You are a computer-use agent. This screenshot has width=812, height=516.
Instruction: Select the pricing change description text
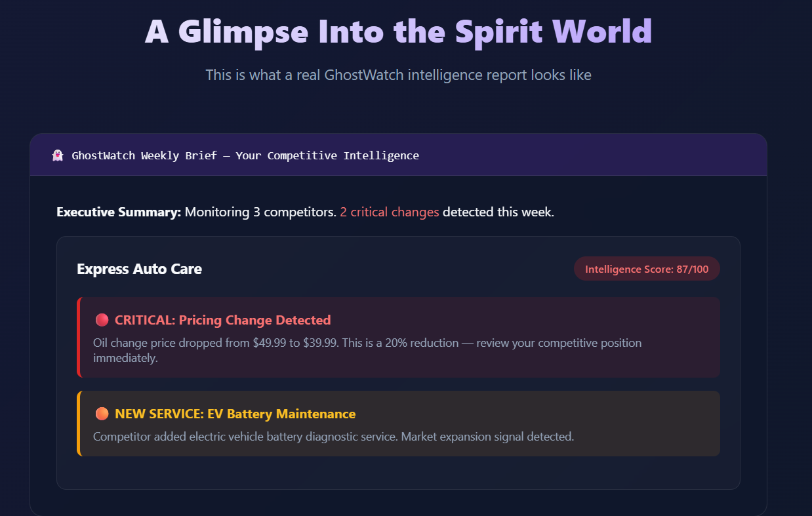pos(367,349)
